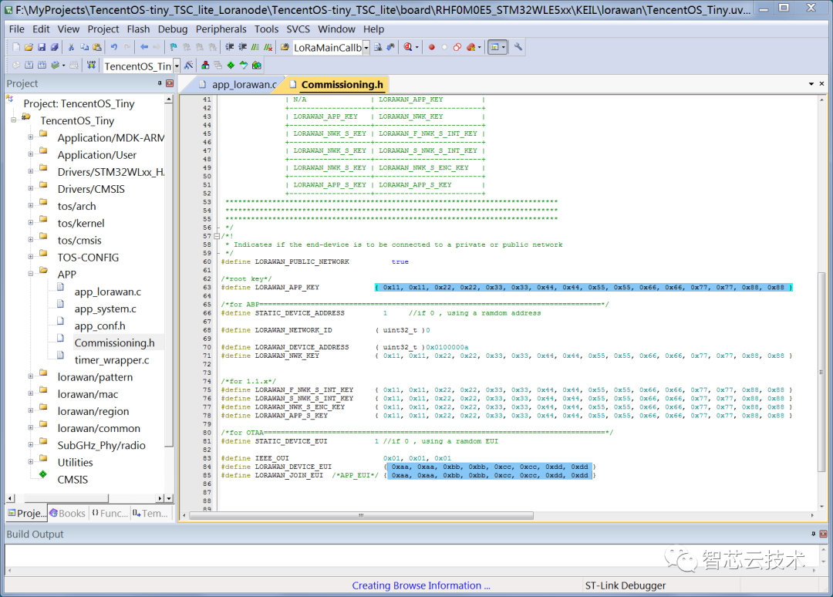This screenshot has height=597, width=833.
Task: Open the TencentOS_Tin target dropdown arrow
Action: tap(177, 66)
